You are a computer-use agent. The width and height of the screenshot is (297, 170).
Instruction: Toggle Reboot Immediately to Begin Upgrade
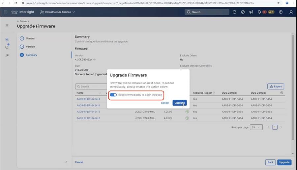pyautogui.click(x=113, y=95)
